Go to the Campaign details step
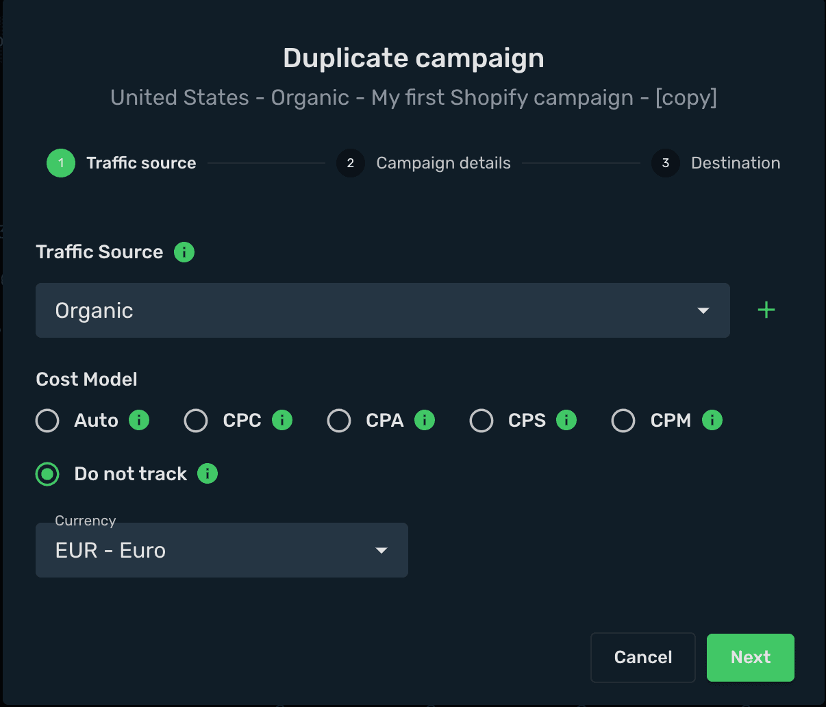This screenshot has height=707, width=826. 424,163
